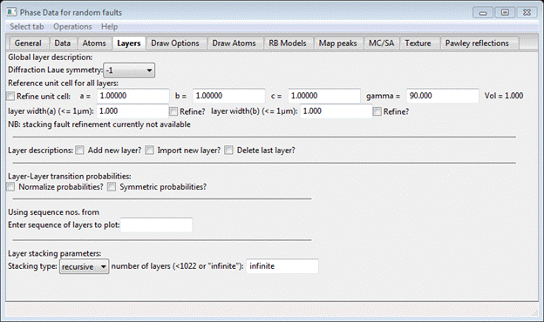
Task: Toggle Refine for layer width(b)
Action: tap(377, 111)
